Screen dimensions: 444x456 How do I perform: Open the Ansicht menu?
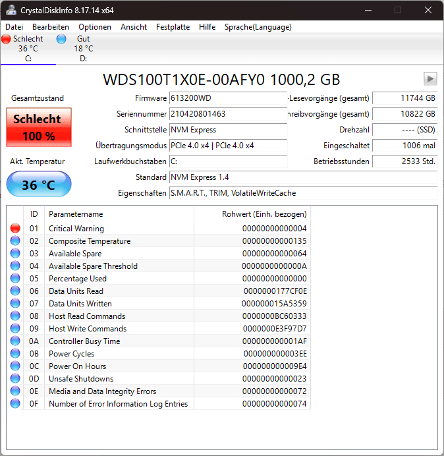[134, 27]
